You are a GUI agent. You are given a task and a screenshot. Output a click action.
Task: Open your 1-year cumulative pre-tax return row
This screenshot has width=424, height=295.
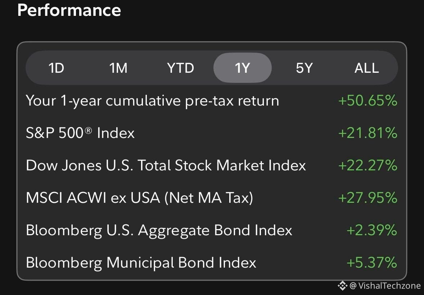click(211, 101)
